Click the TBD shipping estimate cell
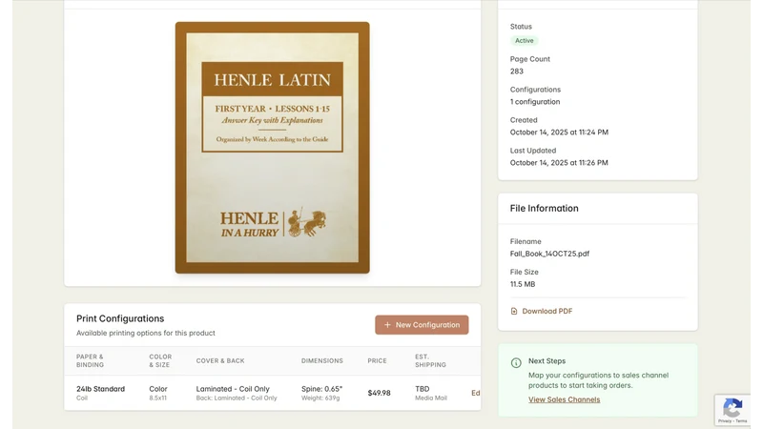 (x=431, y=393)
